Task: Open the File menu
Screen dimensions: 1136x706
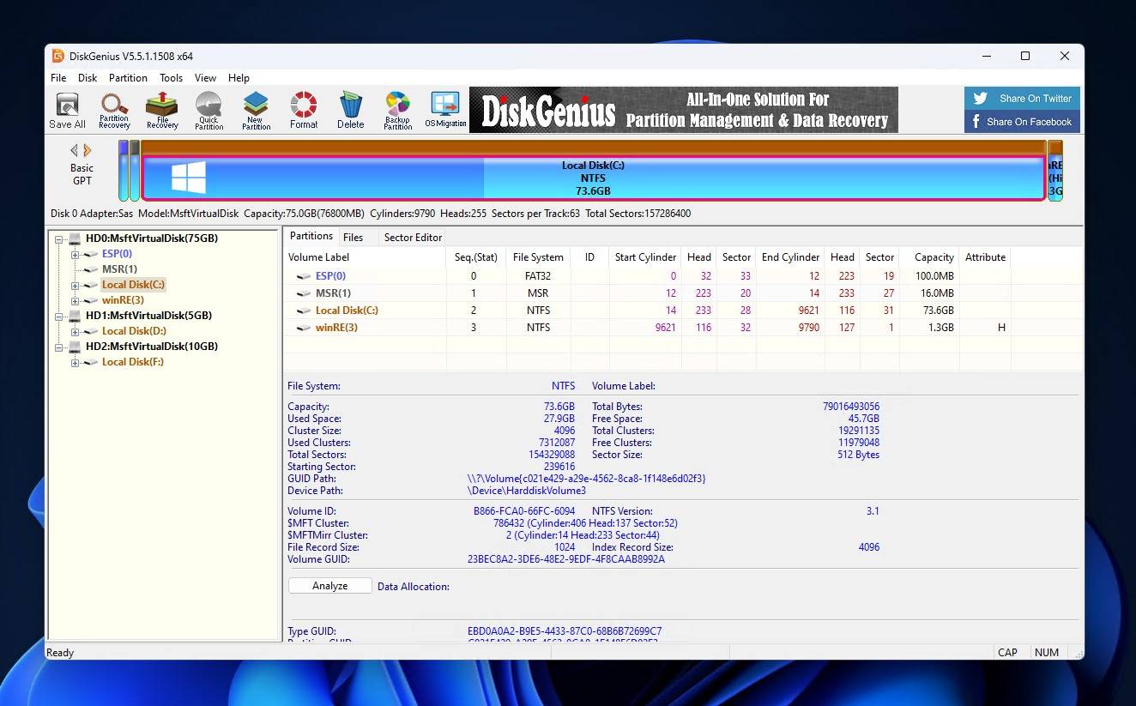Action: point(58,78)
